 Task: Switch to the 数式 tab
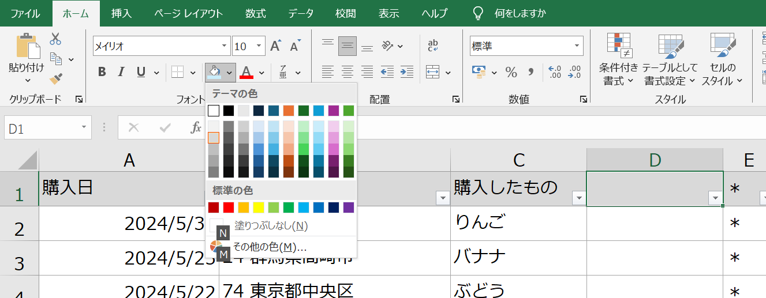point(255,13)
